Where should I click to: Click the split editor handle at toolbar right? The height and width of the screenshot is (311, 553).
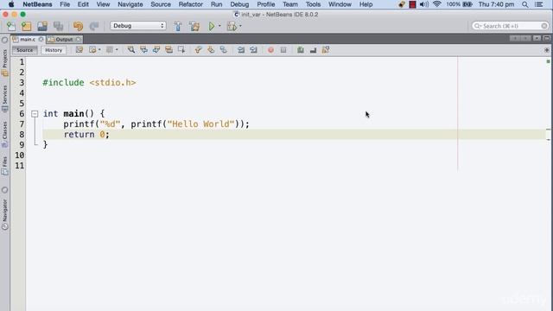(547, 50)
